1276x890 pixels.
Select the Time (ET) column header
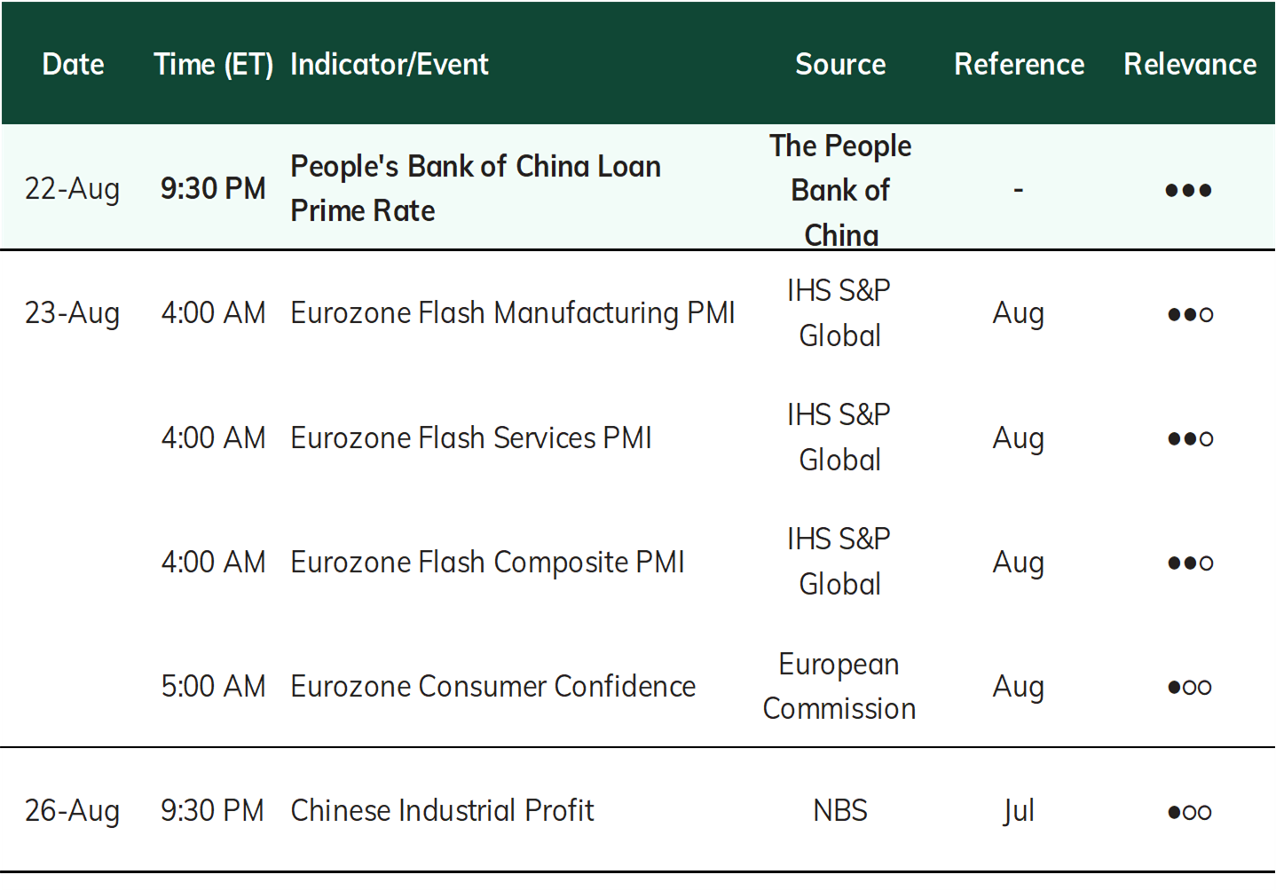(214, 64)
